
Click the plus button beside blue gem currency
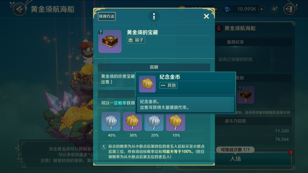[262, 9]
